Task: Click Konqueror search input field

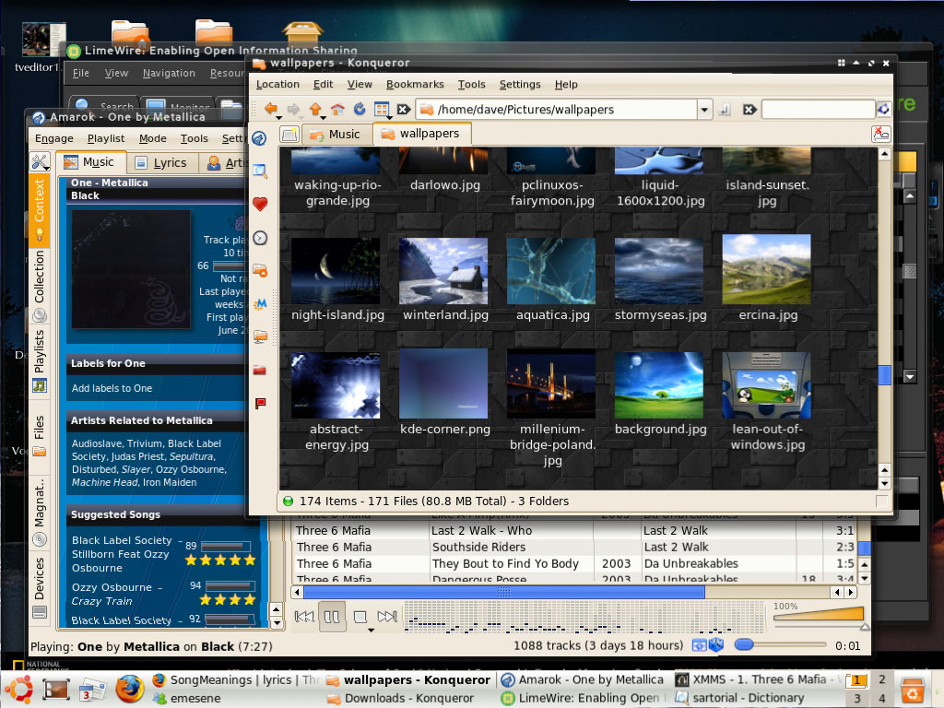Action: point(819,109)
